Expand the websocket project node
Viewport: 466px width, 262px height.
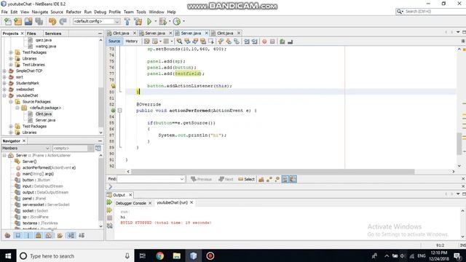(x=4, y=90)
